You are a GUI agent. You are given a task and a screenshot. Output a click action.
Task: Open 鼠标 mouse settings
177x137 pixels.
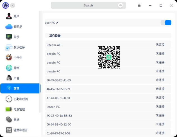[20, 120]
